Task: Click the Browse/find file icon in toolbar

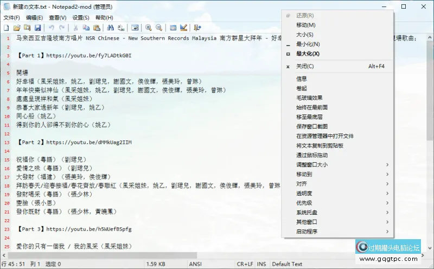Action: tap(27, 28)
